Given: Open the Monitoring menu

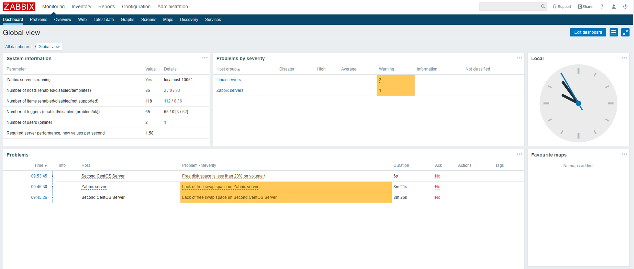Looking at the screenshot, I should tap(53, 7).
